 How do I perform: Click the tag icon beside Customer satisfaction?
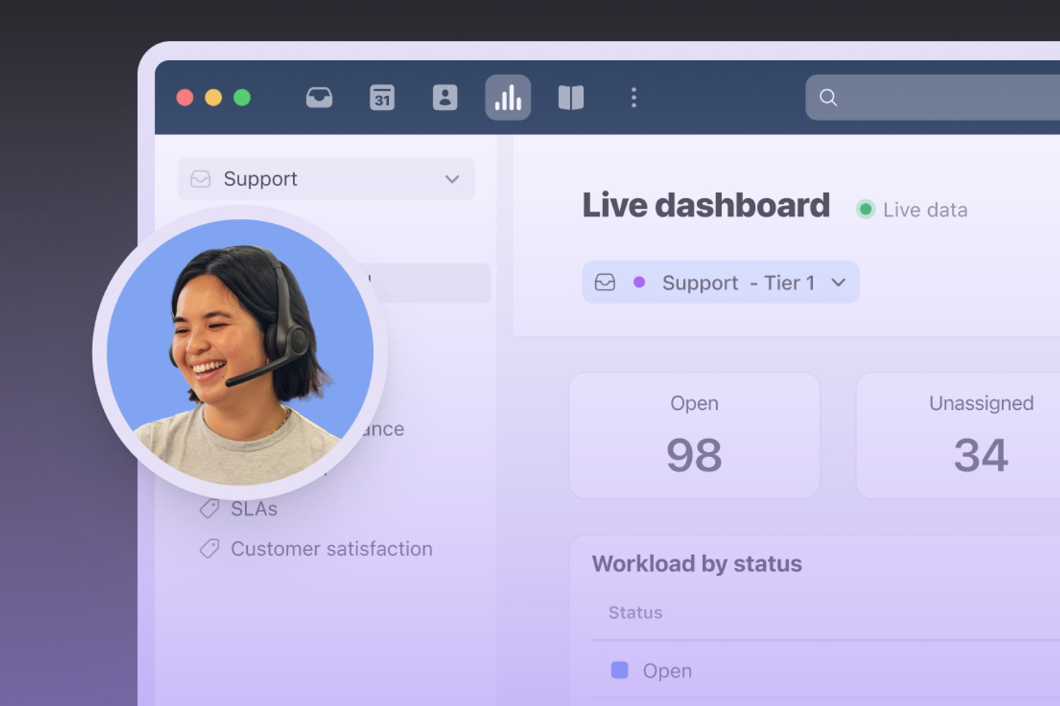(x=209, y=549)
